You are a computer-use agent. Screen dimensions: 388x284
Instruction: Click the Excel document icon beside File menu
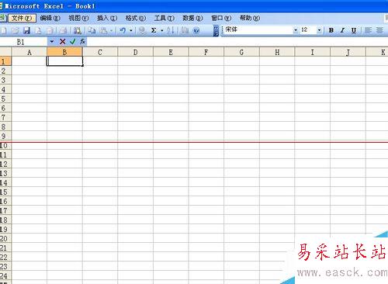(2, 18)
